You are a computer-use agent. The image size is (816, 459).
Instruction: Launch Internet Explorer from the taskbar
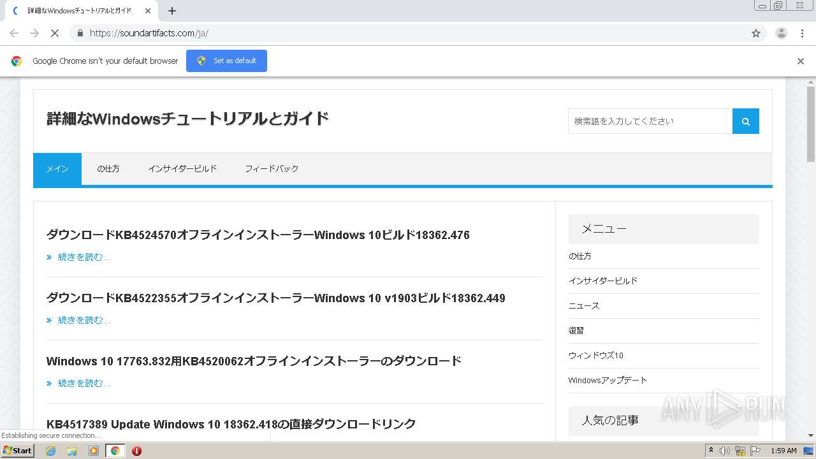point(50,451)
